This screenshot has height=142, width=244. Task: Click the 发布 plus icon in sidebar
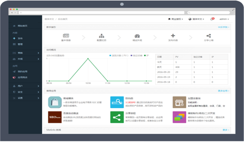coord(14,38)
